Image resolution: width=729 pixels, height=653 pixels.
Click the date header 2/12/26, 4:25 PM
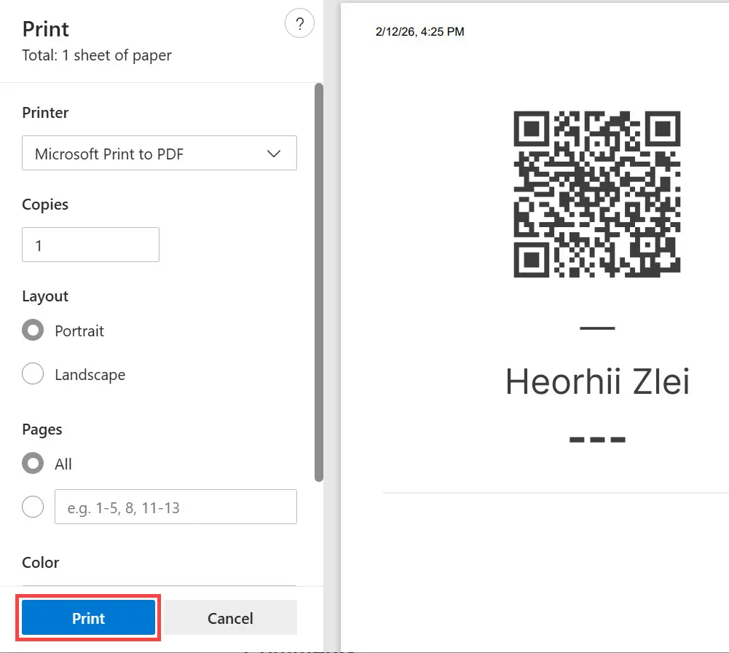[x=420, y=32]
